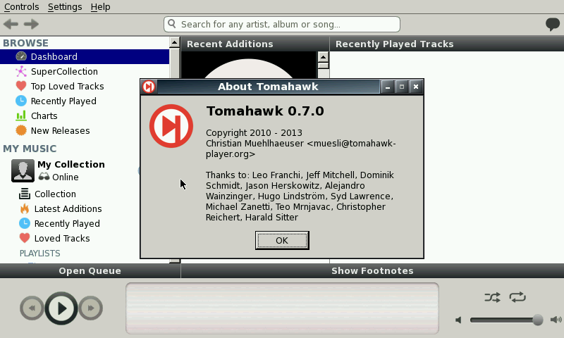
Task: Click the Dashboard speedometer icon
Action: (21, 56)
